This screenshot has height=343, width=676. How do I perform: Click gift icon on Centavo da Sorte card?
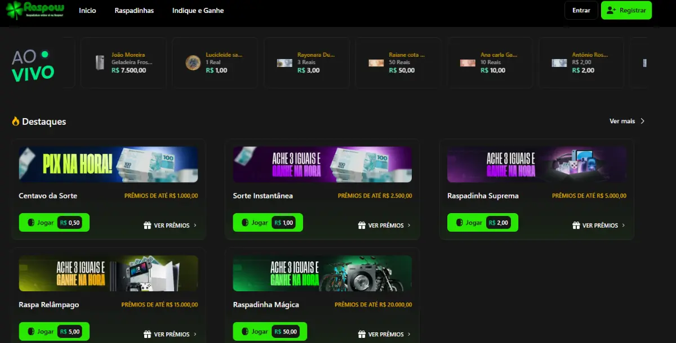(x=148, y=225)
